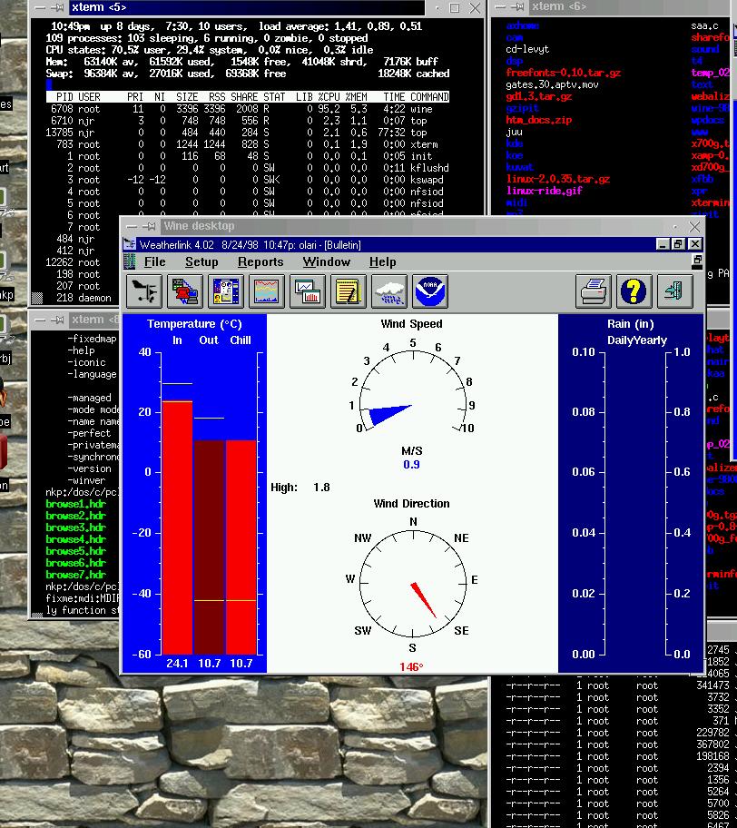Click the pin icon on xterm <5> title bar
The height and width of the screenshot is (828, 737).
58,7
